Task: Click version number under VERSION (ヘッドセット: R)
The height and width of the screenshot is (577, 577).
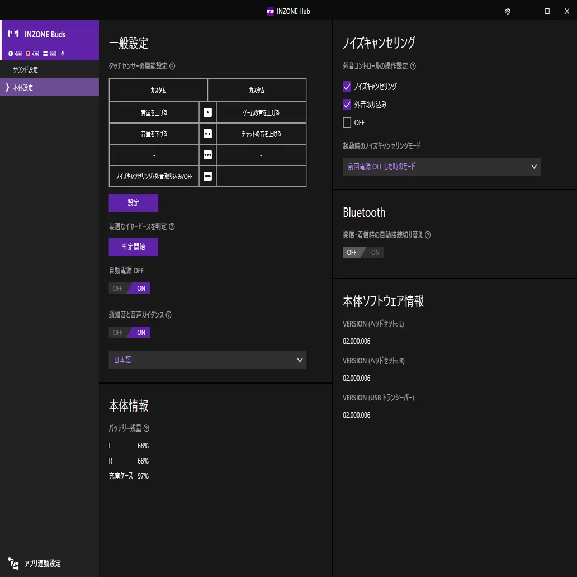Action: tap(356, 378)
